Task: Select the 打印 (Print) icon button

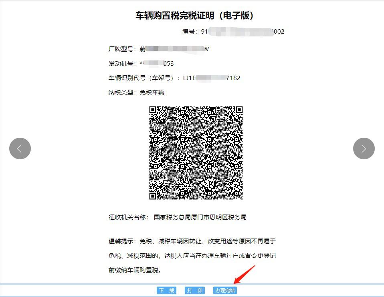Action: tap(194, 290)
